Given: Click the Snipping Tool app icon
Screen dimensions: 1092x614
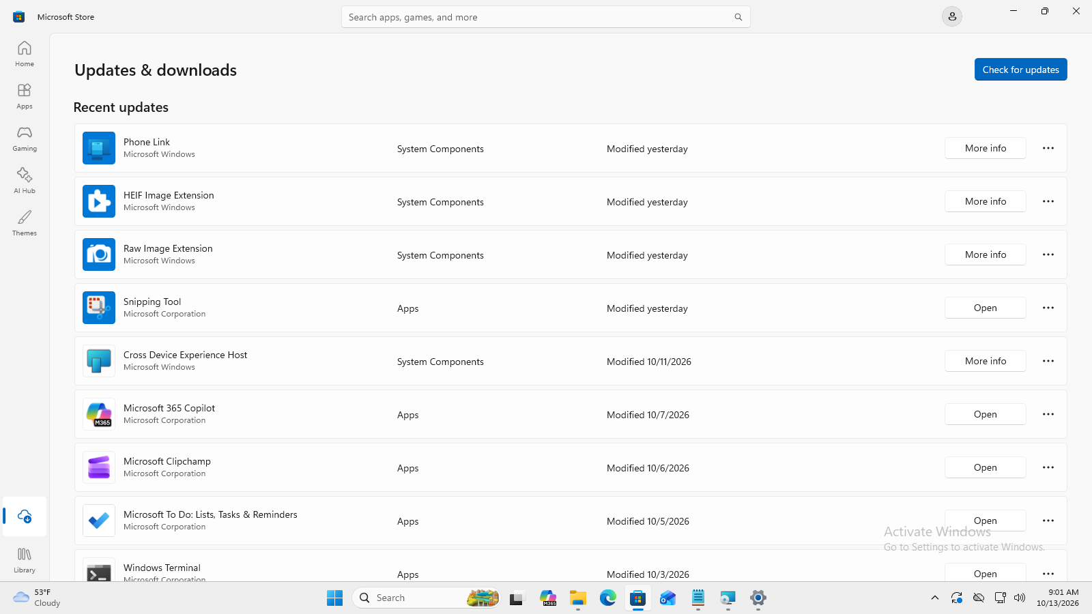Looking at the screenshot, I should pyautogui.click(x=99, y=308).
